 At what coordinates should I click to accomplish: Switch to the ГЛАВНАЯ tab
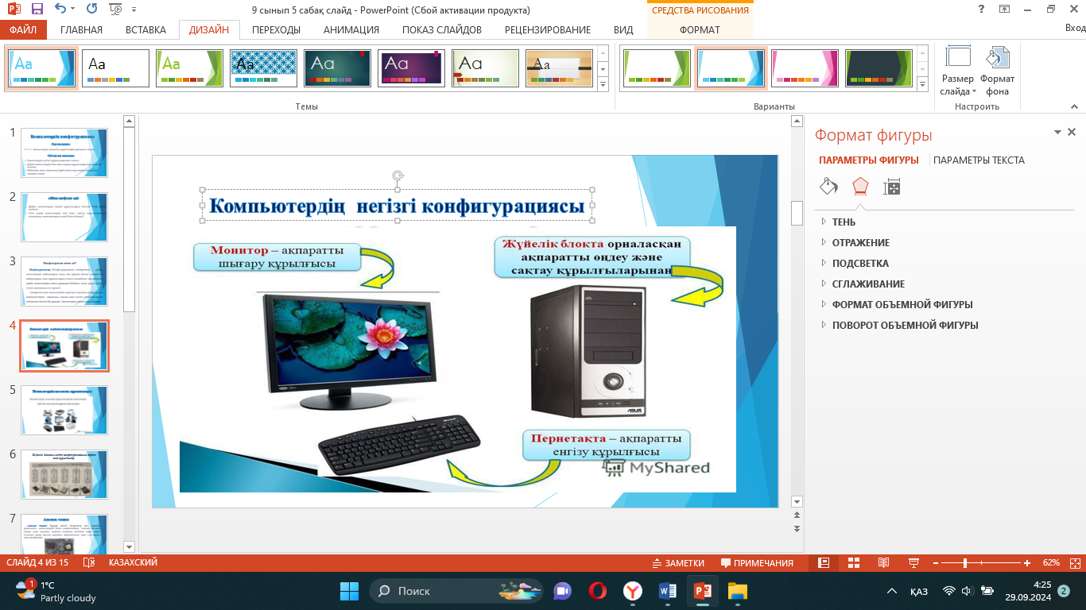coord(81,30)
